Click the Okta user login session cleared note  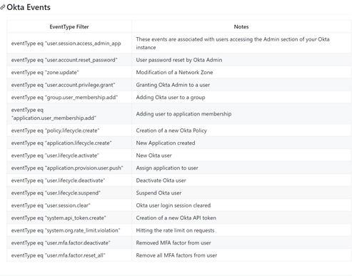174,205
